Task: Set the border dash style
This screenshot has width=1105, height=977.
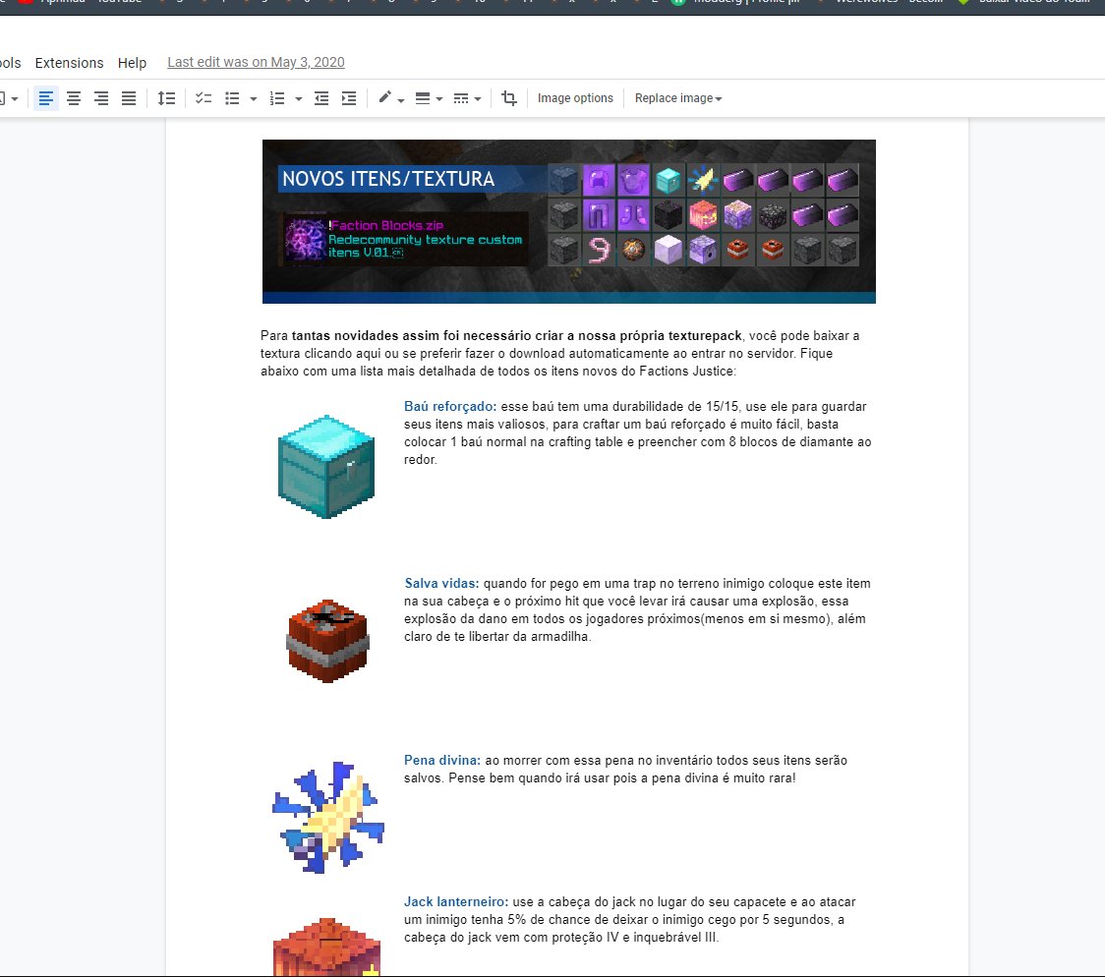Action: pos(461,98)
